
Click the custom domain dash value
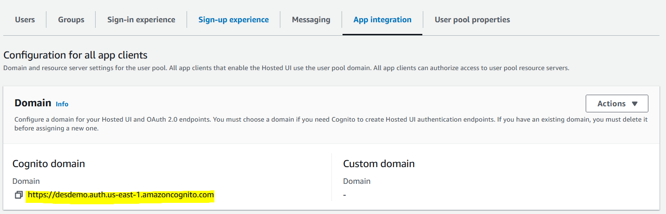pyautogui.click(x=344, y=195)
